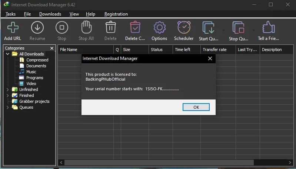Sort by Transfer rate column header

point(218,50)
